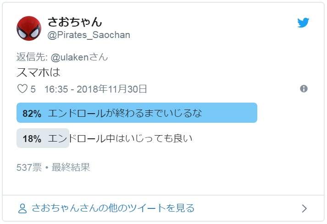The width and height of the screenshot is (327, 224).
Task: Click the 最終結果 final results label
Action: pos(71,167)
